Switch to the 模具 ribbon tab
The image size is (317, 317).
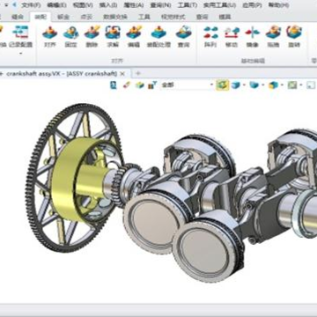click(225, 17)
